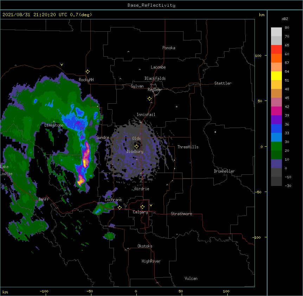Viewport: 303px width, 296px height.
Task: Click the Sundre town label
Action: [103, 137]
